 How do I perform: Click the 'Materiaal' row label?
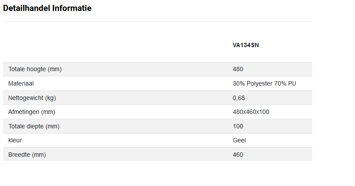(21, 83)
